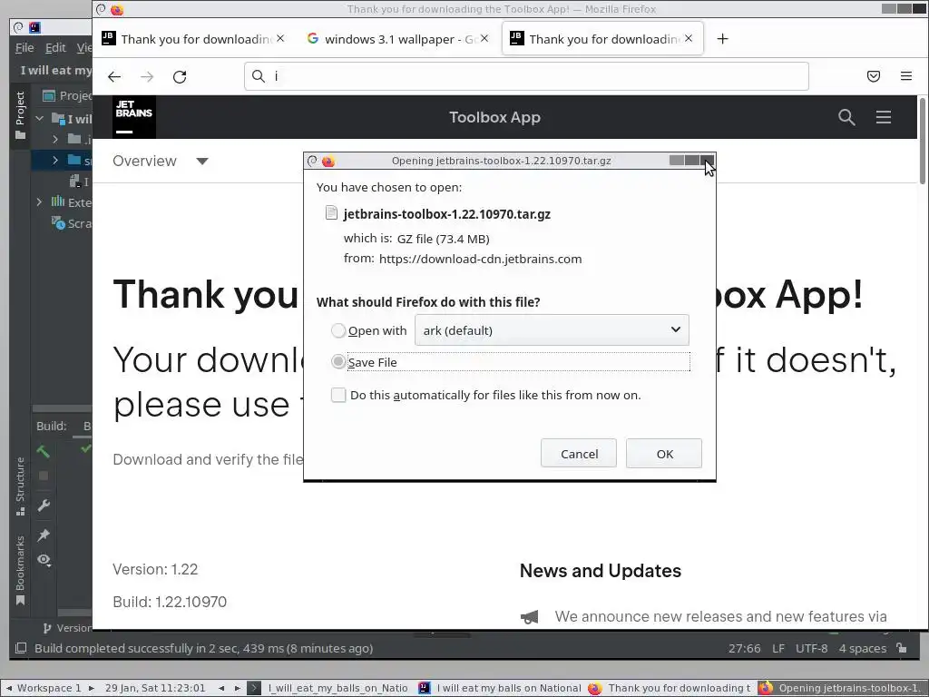929x697 pixels.
Task: Click taskbar Thank you for downloading Firefox entry
Action: coord(670,688)
